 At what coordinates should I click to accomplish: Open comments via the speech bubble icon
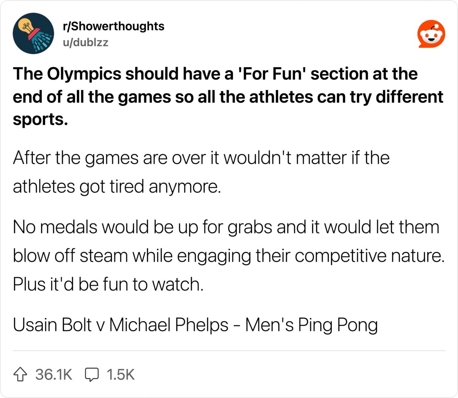pos(92,374)
